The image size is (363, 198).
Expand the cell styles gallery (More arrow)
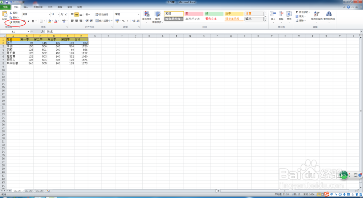(x=266, y=20)
